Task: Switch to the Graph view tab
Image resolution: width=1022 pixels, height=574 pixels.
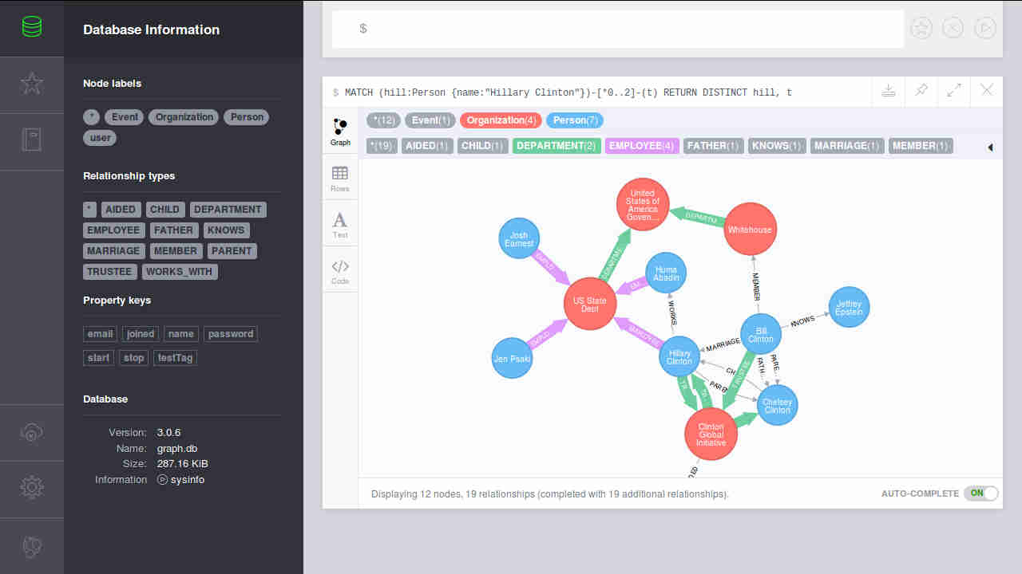Action: tap(340, 132)
